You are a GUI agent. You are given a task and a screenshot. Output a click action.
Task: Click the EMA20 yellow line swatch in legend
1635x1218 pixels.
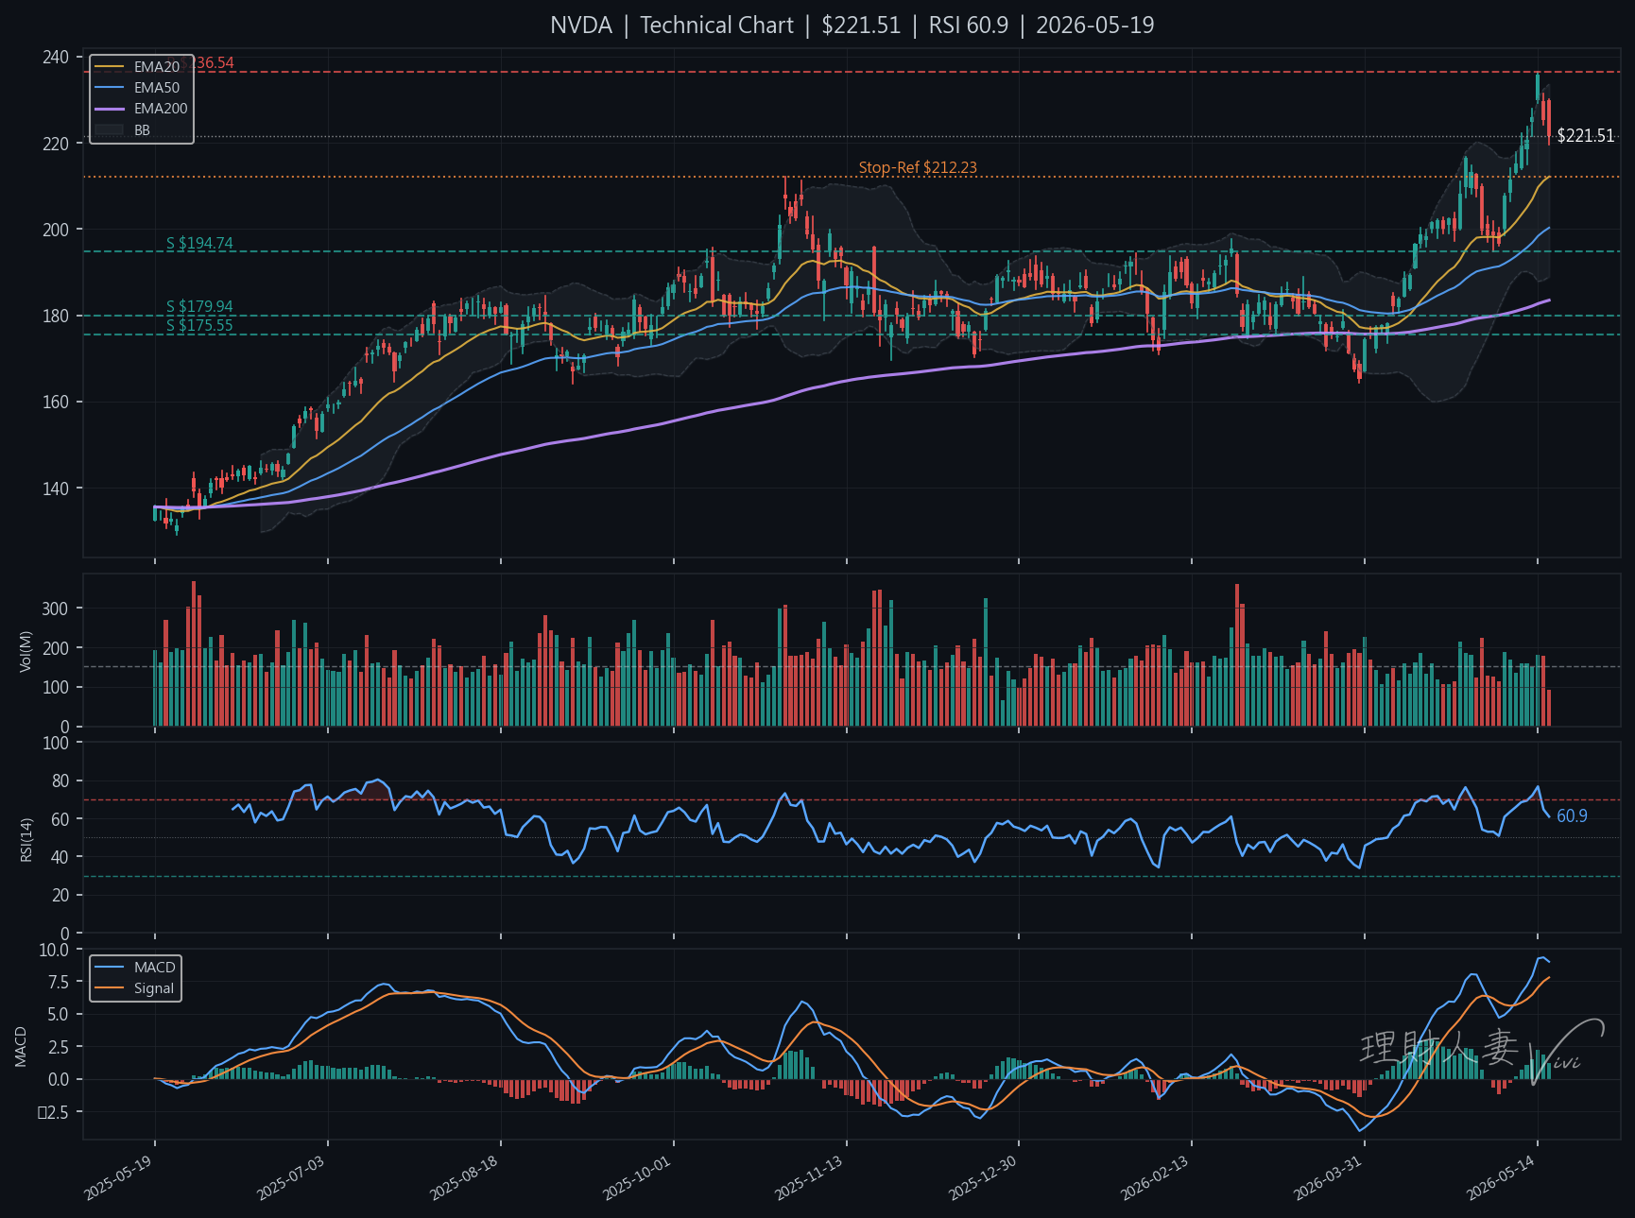click(x=110, y=67)
